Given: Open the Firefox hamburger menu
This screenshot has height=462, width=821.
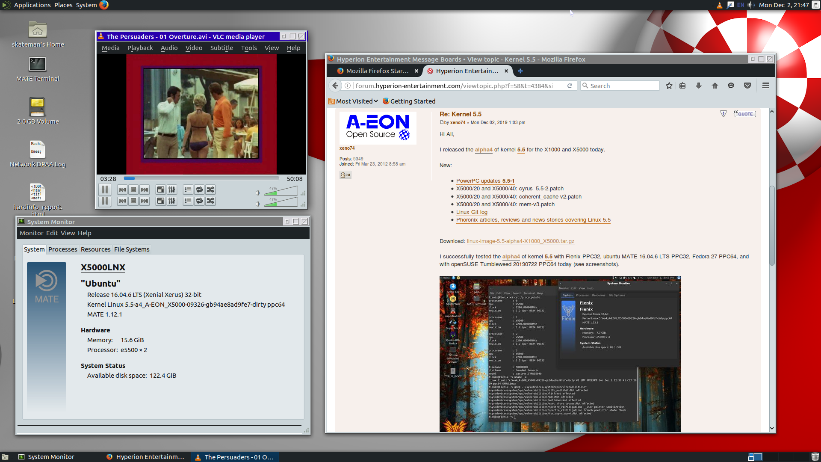Looking at the screenshot, I should pyautogui.click(x=766, y=86).
